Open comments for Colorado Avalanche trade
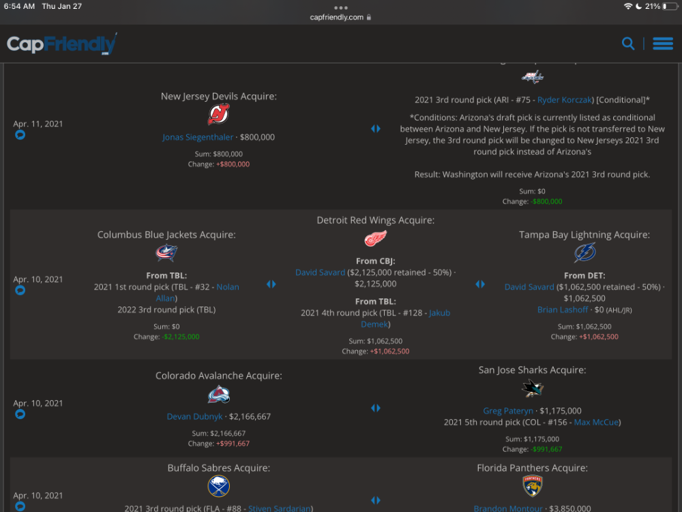 (x=20, y=414)
